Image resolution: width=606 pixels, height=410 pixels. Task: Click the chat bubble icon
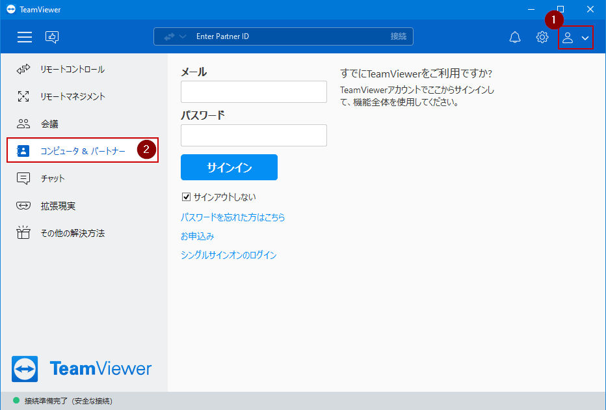coord(23,178)
